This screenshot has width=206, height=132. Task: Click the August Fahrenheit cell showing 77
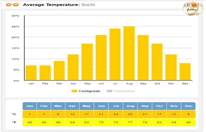[x=130, y=122]
